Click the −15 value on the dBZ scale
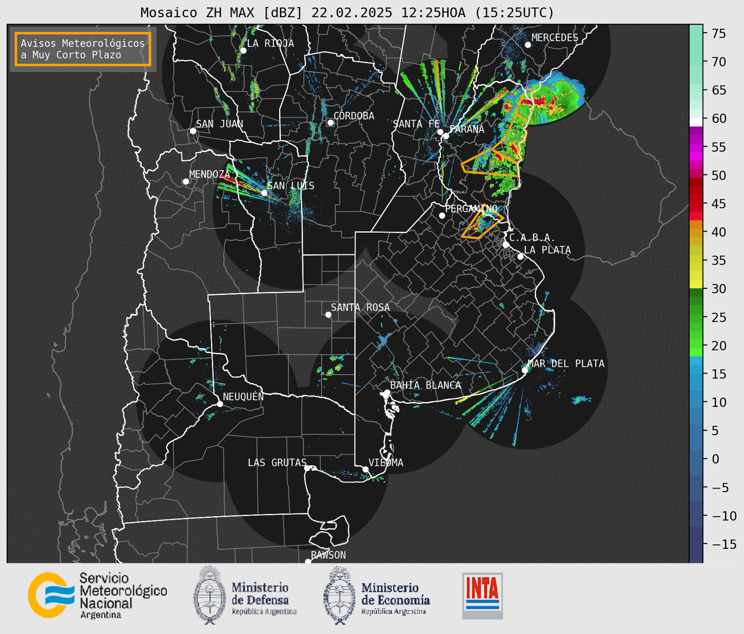The width and height of the screenshot is (744, 634). coord(724,544)
